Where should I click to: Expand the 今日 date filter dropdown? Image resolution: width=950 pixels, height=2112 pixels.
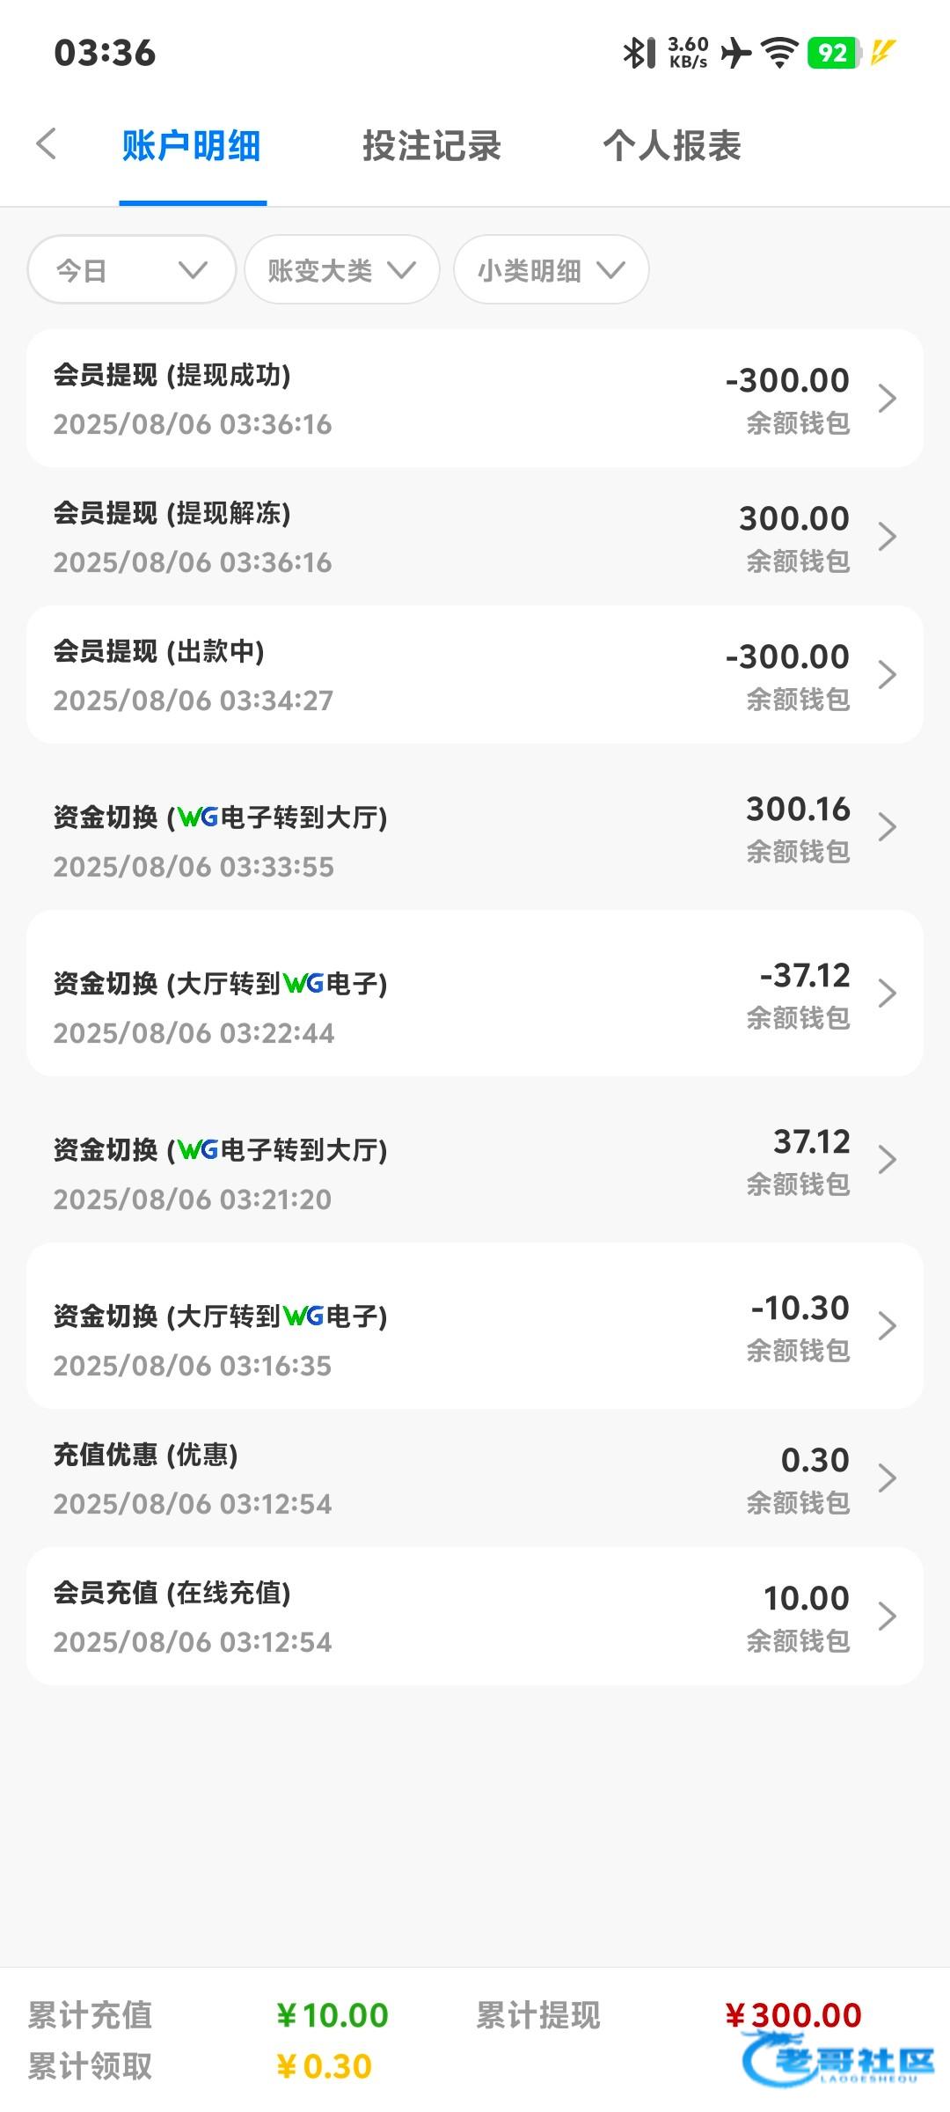click(x=132, y=270)
